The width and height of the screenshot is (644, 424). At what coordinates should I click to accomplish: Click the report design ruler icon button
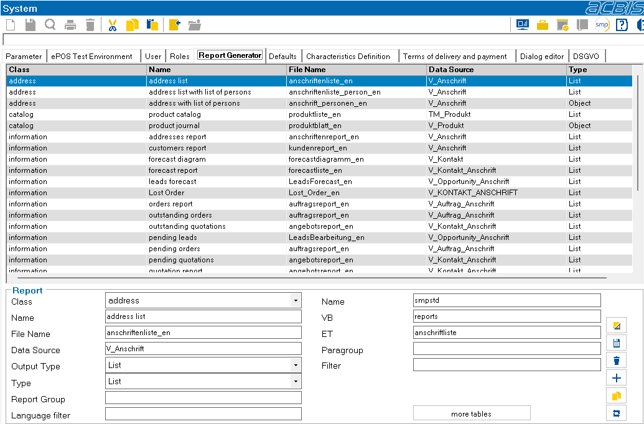click(616, 326)
